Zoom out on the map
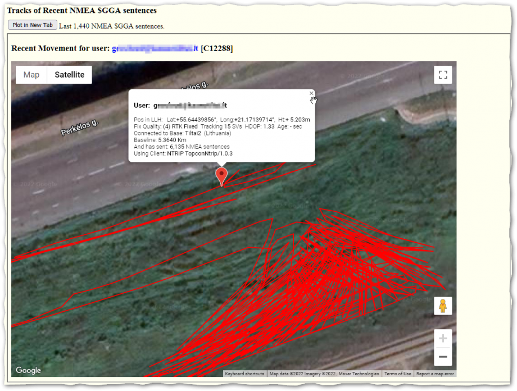 (443, 357)
